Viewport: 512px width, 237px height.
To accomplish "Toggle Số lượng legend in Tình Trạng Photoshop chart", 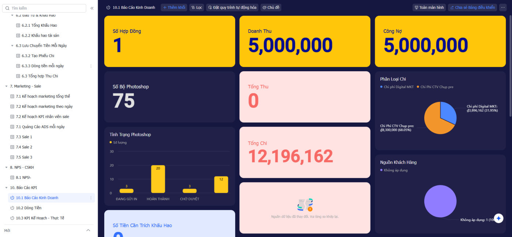I will (120, 142).
